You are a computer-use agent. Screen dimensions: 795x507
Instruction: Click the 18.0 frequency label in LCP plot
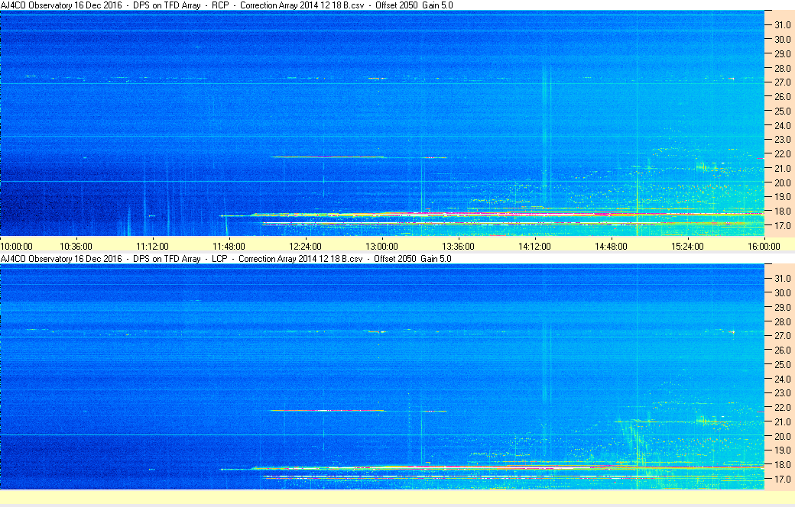[x=782, y=464]
